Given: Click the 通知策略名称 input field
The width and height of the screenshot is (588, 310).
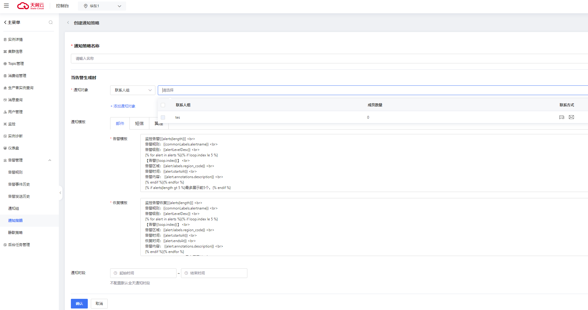Looking at the screenshot, I should (x=329, y=59).
